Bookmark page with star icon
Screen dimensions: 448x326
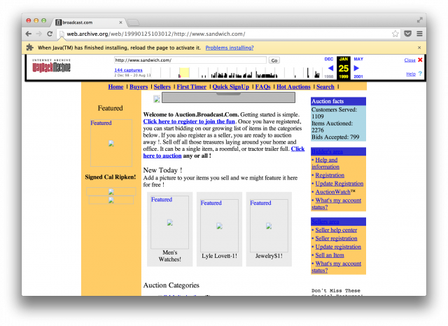pos(395,34)
